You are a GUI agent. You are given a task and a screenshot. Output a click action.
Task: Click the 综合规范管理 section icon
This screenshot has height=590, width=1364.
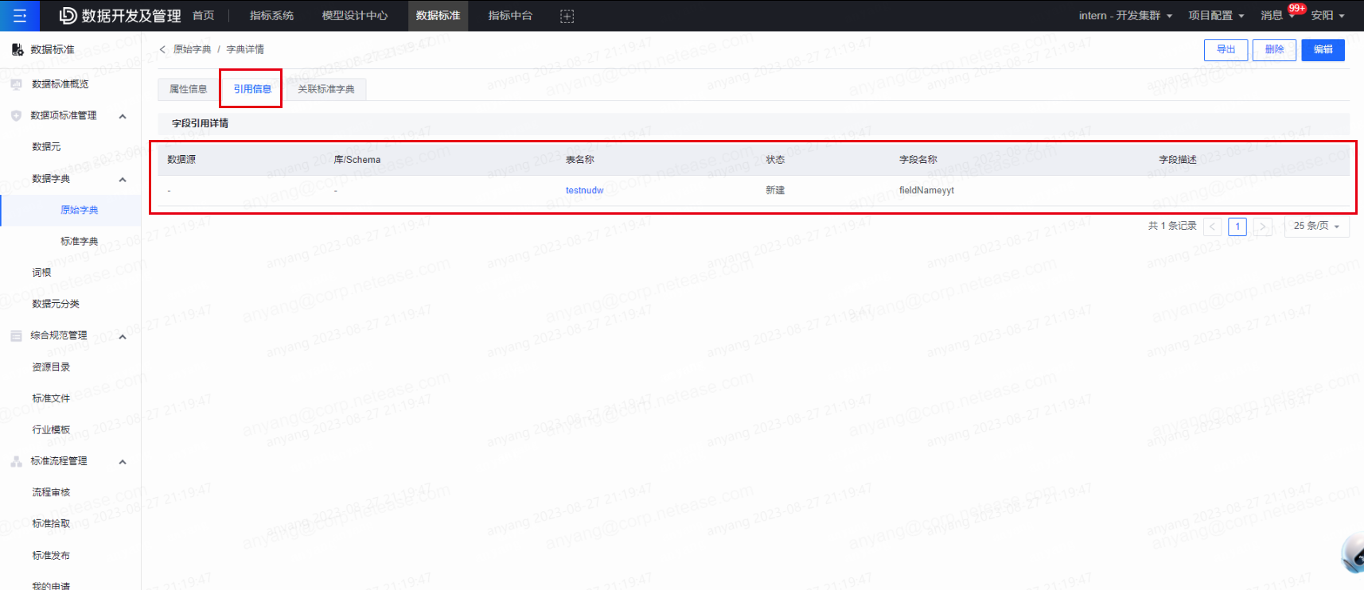tap(16, 336)
